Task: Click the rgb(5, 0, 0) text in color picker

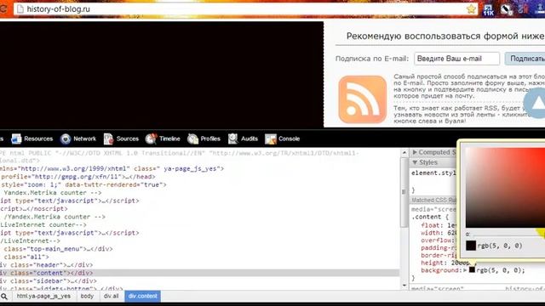Action: (x=500, y=246)
